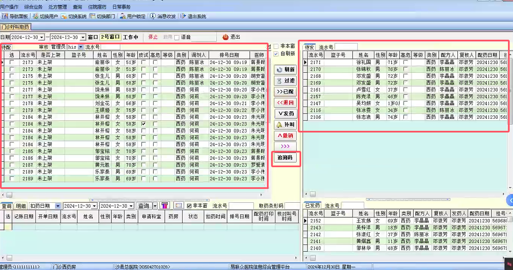Select row 2106 张志浪 in 待发 table
Screen dimensions: 513x270
pyautogui.click(x=405, y=117)
